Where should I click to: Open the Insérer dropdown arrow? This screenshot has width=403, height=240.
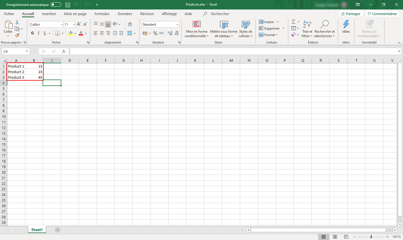tap(278, 21)
